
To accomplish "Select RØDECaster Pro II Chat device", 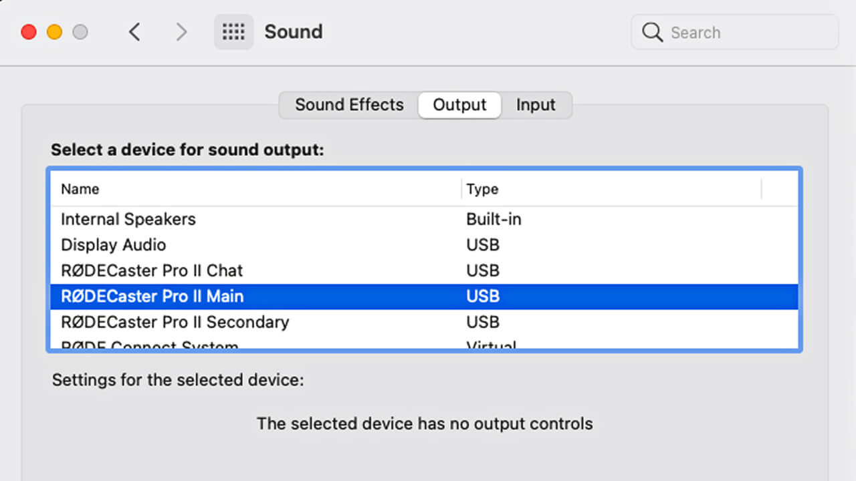I will tap(152, 271).
